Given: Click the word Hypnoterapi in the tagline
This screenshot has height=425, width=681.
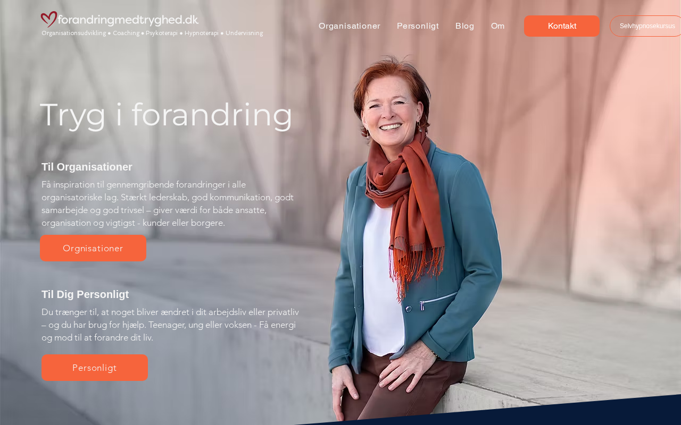Looking at the screenshot, I should pos(202,33).
